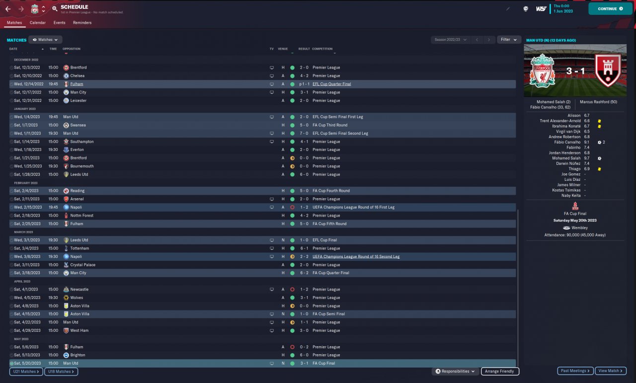Click the Swansea club badge
Screen dimensions: 636x383
click(x=66, y=125)
